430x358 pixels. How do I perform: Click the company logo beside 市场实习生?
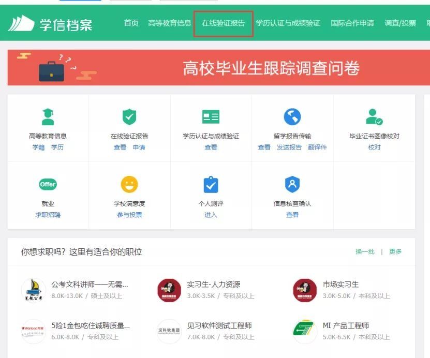pyautogui.click(x=305, y=290)
